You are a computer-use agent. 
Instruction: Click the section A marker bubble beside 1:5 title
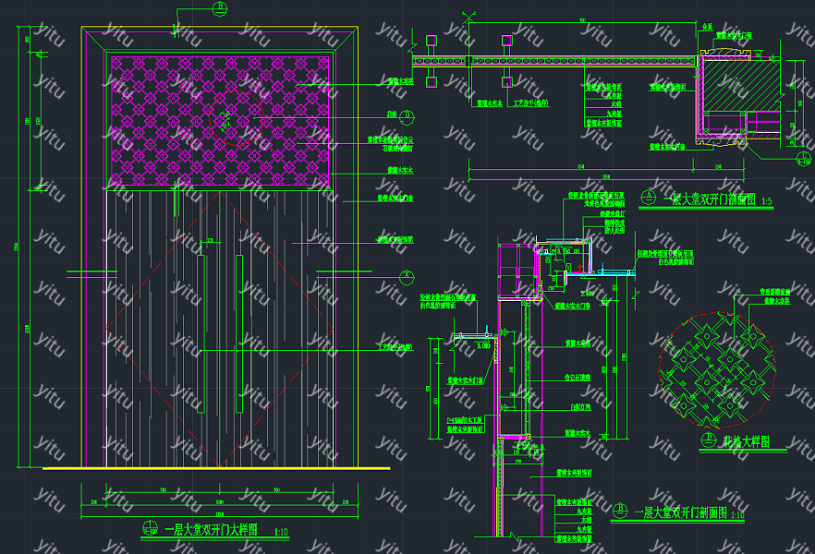click(649, 197)
